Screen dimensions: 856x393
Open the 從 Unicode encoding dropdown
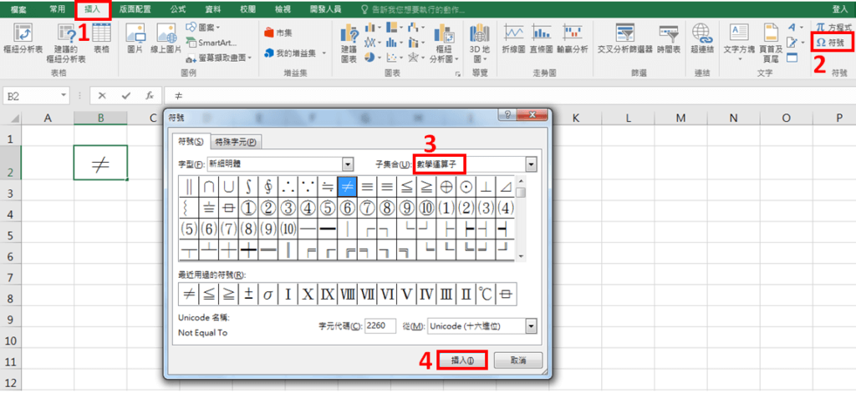pyautogui.click(x=531, y=325)
